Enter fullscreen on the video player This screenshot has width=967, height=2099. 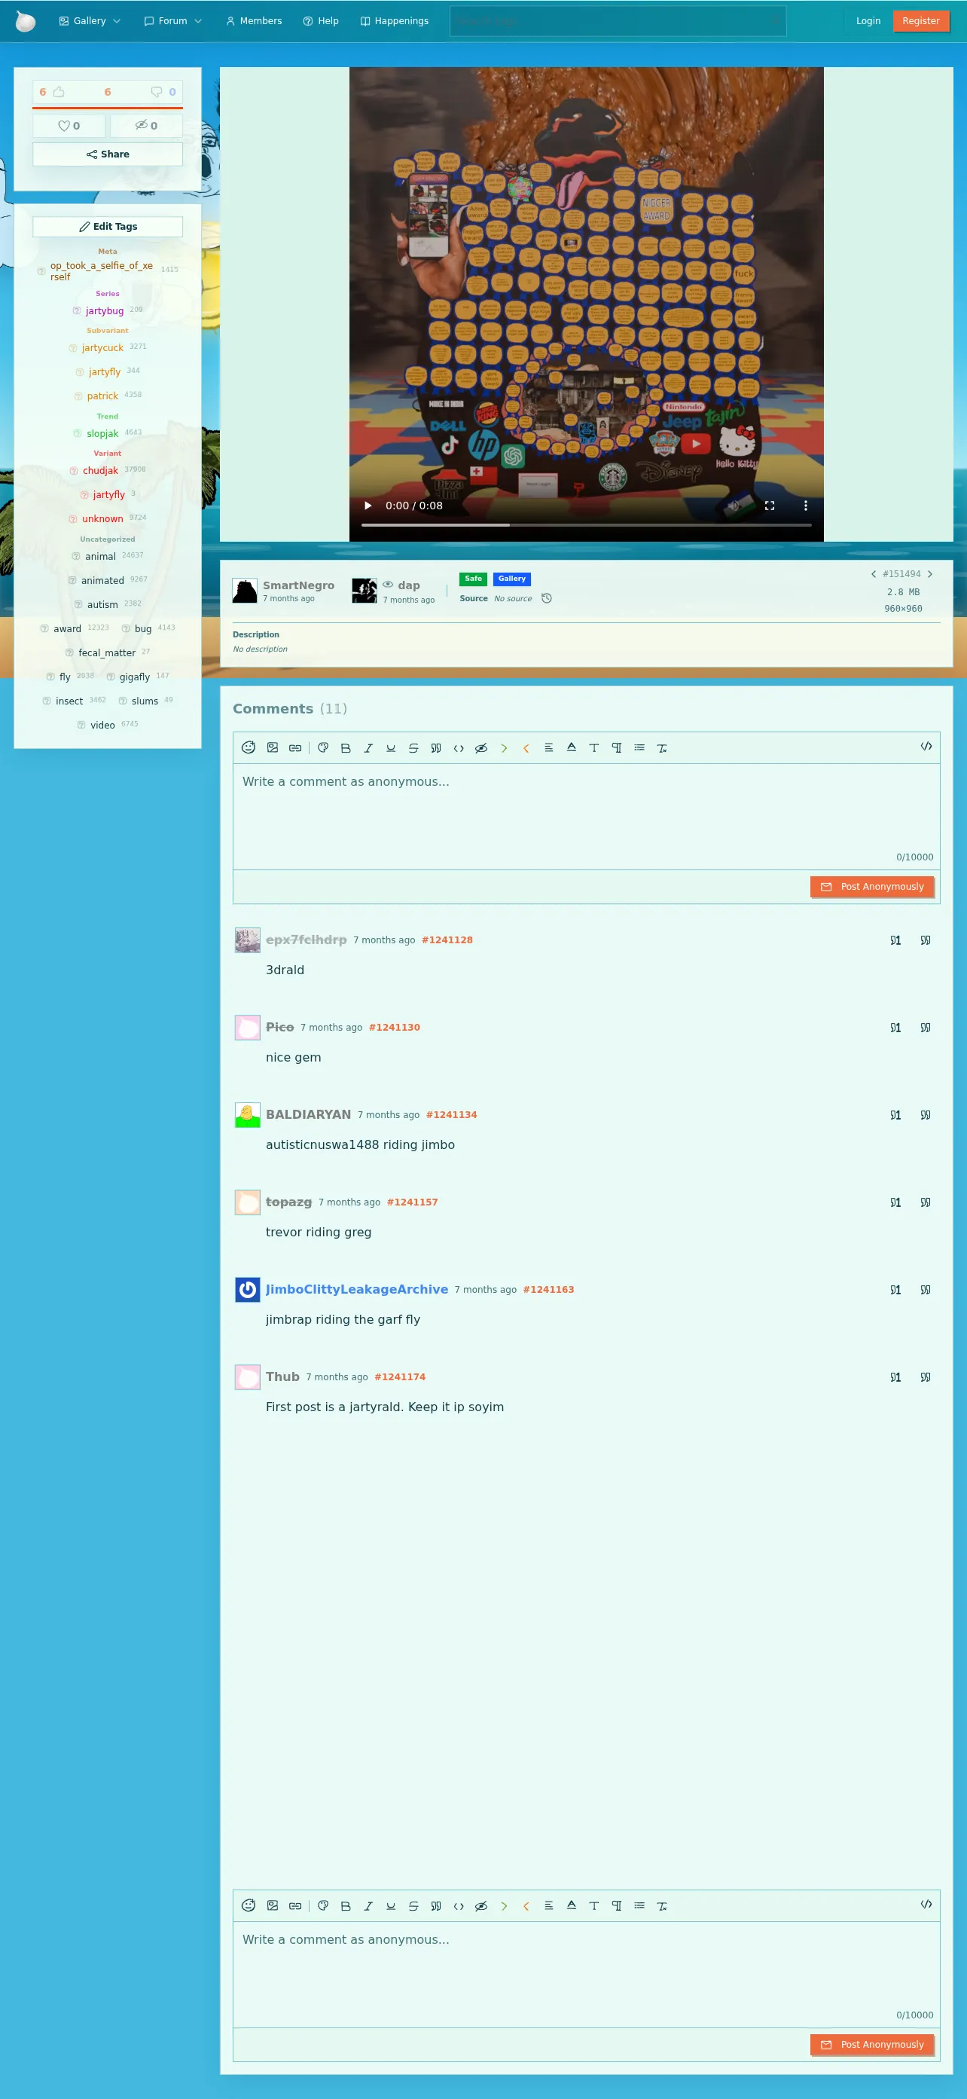click(769, 506)
